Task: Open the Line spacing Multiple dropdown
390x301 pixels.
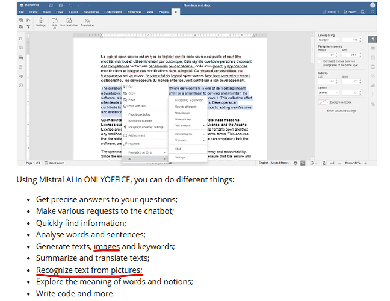Action: 329,40
